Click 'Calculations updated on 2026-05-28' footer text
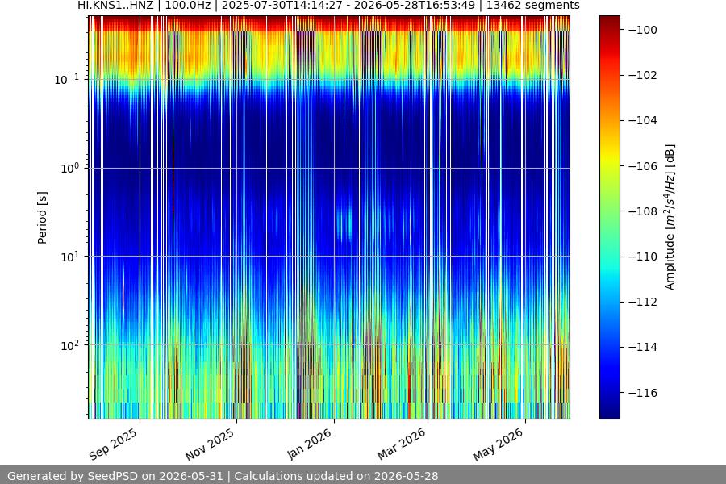 click(336, 476)
